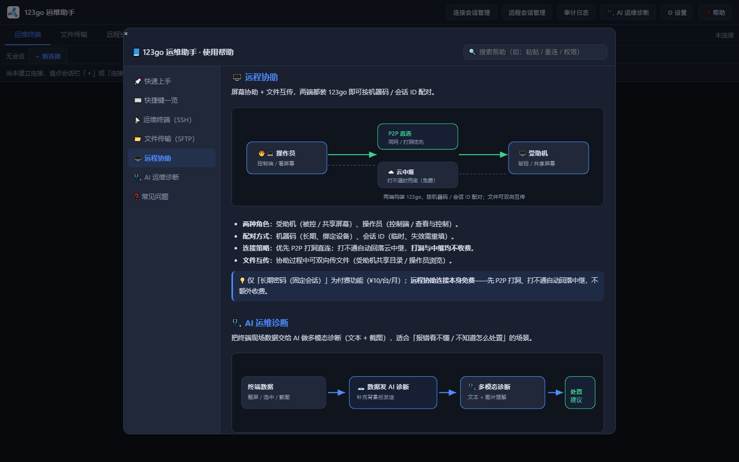Viewport: 739px width, 462px height.
Task: Open the folder icon for 文件传输 (SFTP)
Action: [138, 139]
